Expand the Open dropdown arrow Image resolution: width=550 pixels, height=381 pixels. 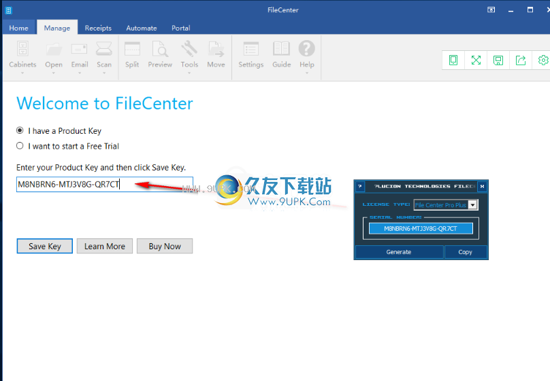click(54, 73)
